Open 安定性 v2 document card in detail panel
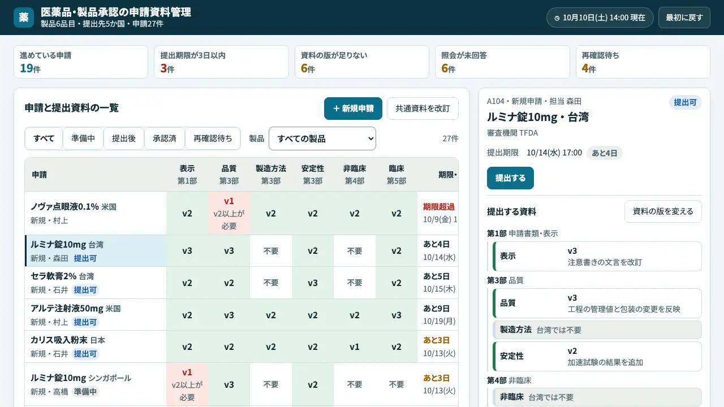This screenshot has height=407, width=724. click(597, 356)
